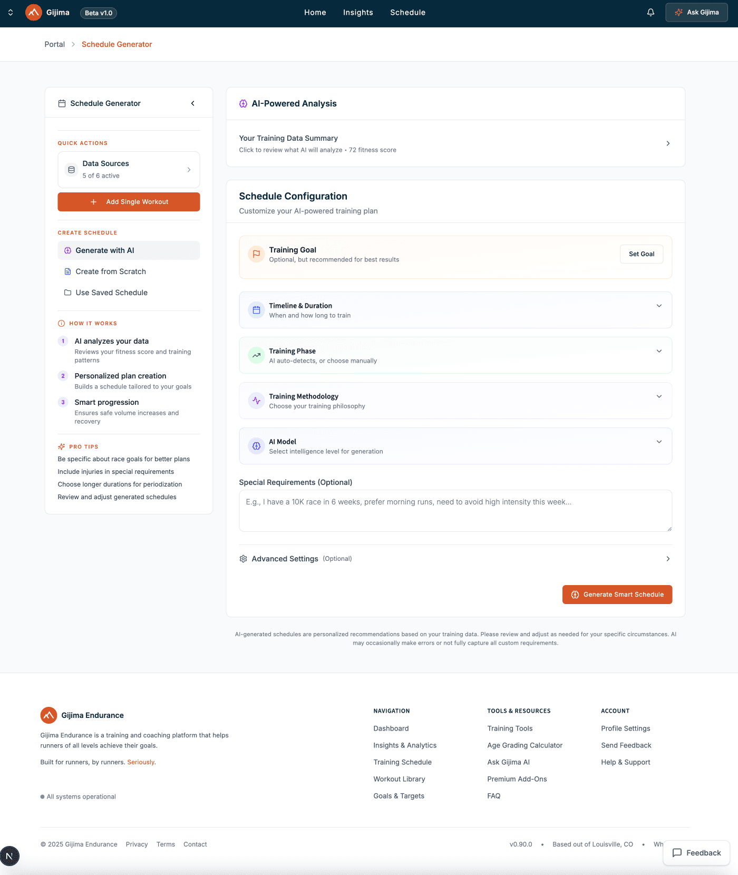Screen dimensions: 738x875
Task: Open the Insights menu item
Action: click(358, 13)
